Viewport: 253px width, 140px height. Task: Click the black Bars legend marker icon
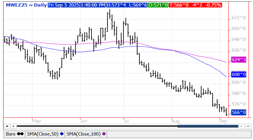click(20, 134)
